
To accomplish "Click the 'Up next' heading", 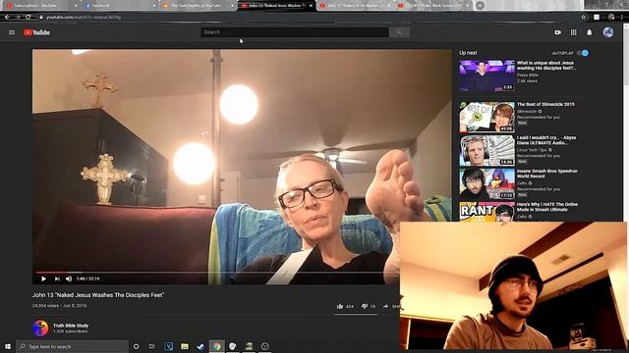I will pos(468,53).
